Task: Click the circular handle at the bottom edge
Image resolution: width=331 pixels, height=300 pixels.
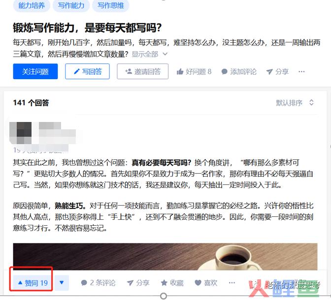Action: [164, 296]
